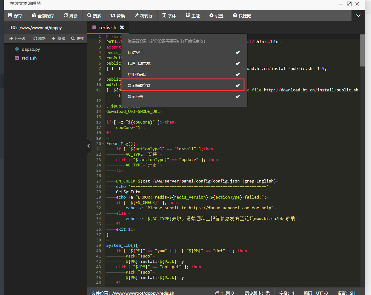
Task: Click the code line download_Url=$NODE_URL
Action: (x=133, y=111)
